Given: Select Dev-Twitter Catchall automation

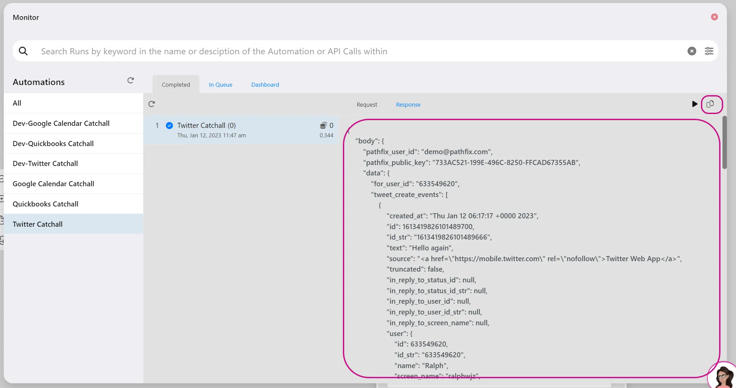Looking at the screenshot, I should pos(73,164).
